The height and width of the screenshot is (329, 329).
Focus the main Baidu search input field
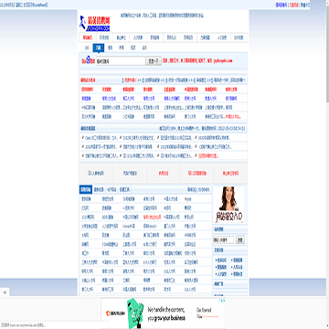tap(121, 61)
